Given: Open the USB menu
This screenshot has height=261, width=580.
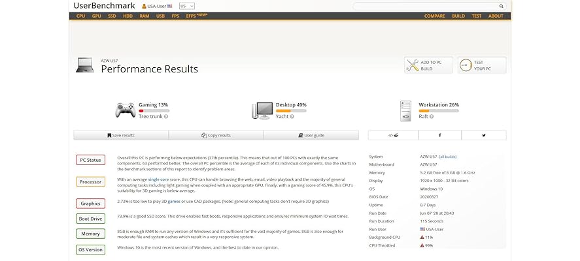Looking at the screenshot, I should [x=161, y=16].
